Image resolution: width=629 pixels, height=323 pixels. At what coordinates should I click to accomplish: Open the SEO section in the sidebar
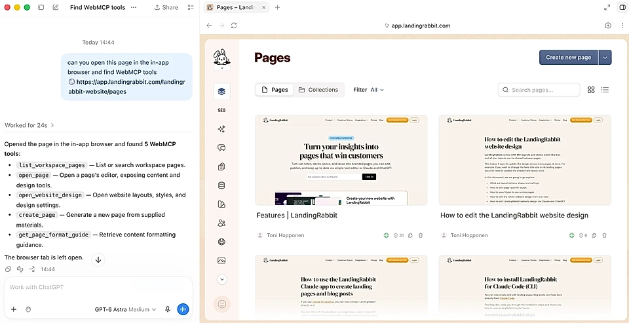(x=221, y=110)
